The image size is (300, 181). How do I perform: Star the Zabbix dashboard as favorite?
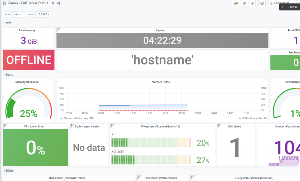click(x=53, y=3)
